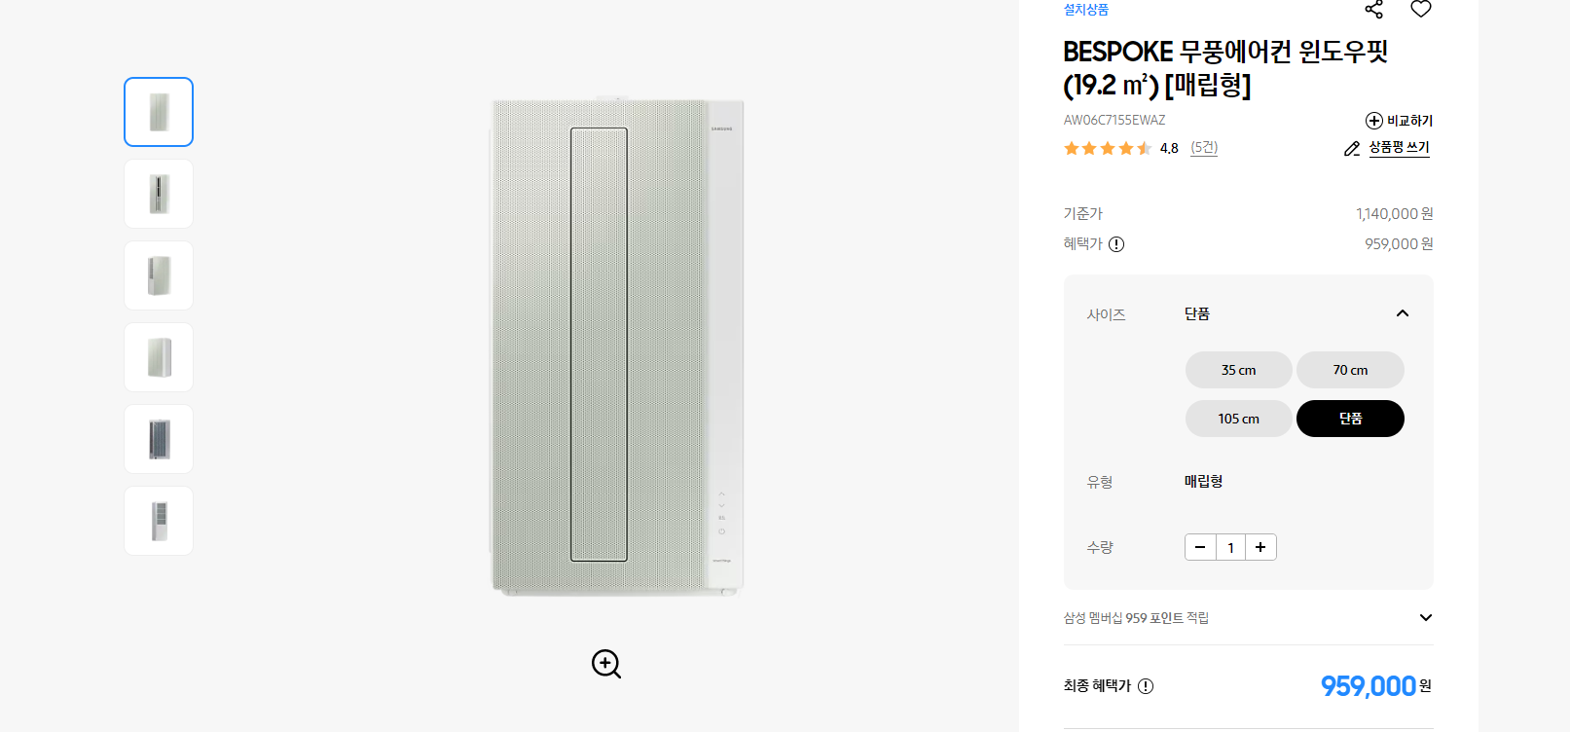This screenshot has height=732, width=1570.
Task: Click the magnifier icon below the product image
Action: (x=605, y=664)
